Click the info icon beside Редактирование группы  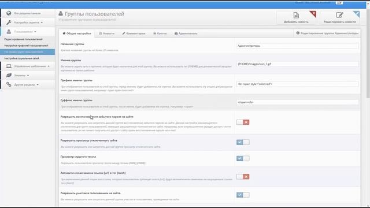click(x=298, y=34)
